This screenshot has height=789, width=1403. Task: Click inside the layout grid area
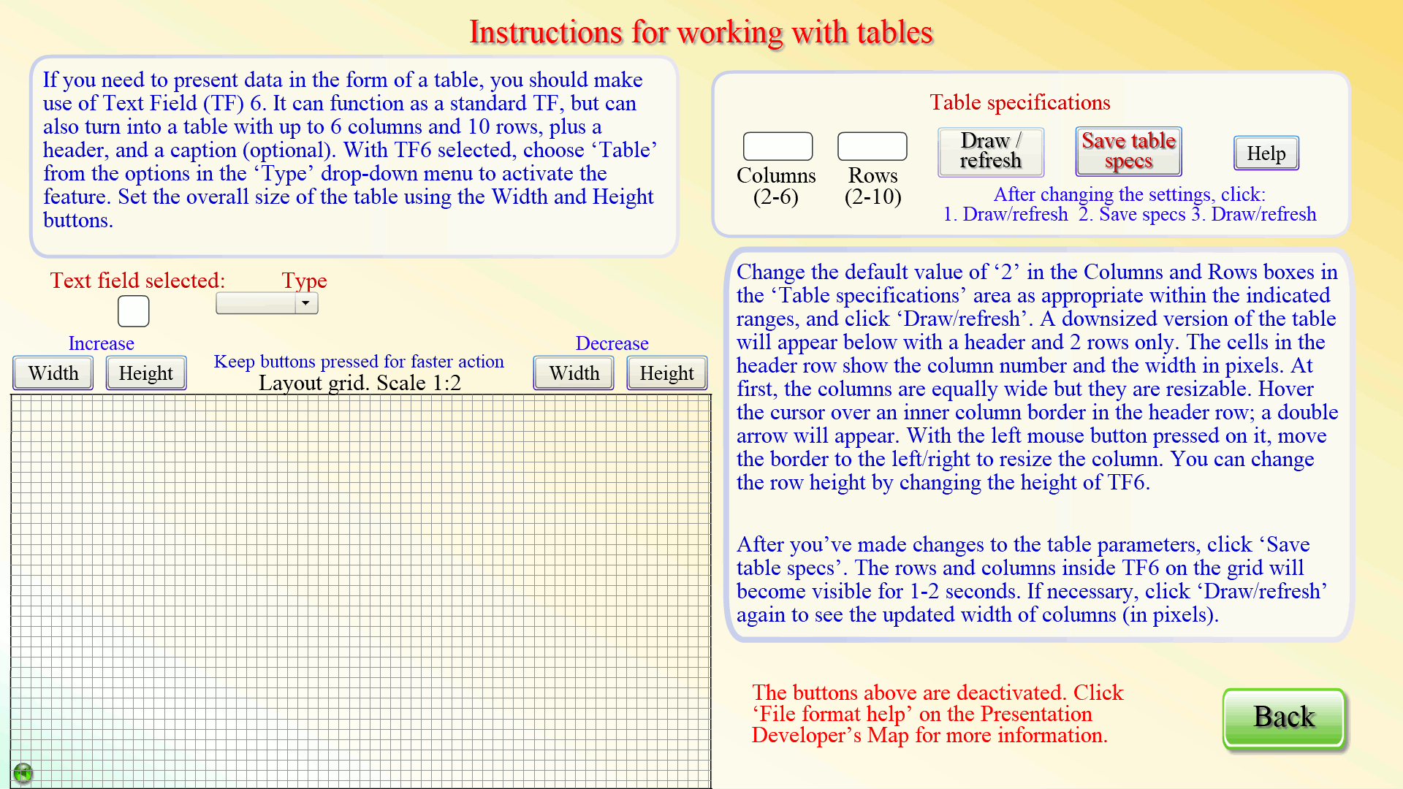pos(361,592)
